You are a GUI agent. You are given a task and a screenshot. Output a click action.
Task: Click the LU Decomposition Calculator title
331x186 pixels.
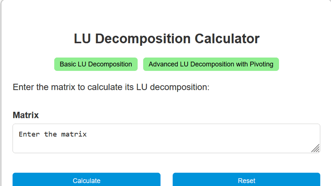click(166, 38)
